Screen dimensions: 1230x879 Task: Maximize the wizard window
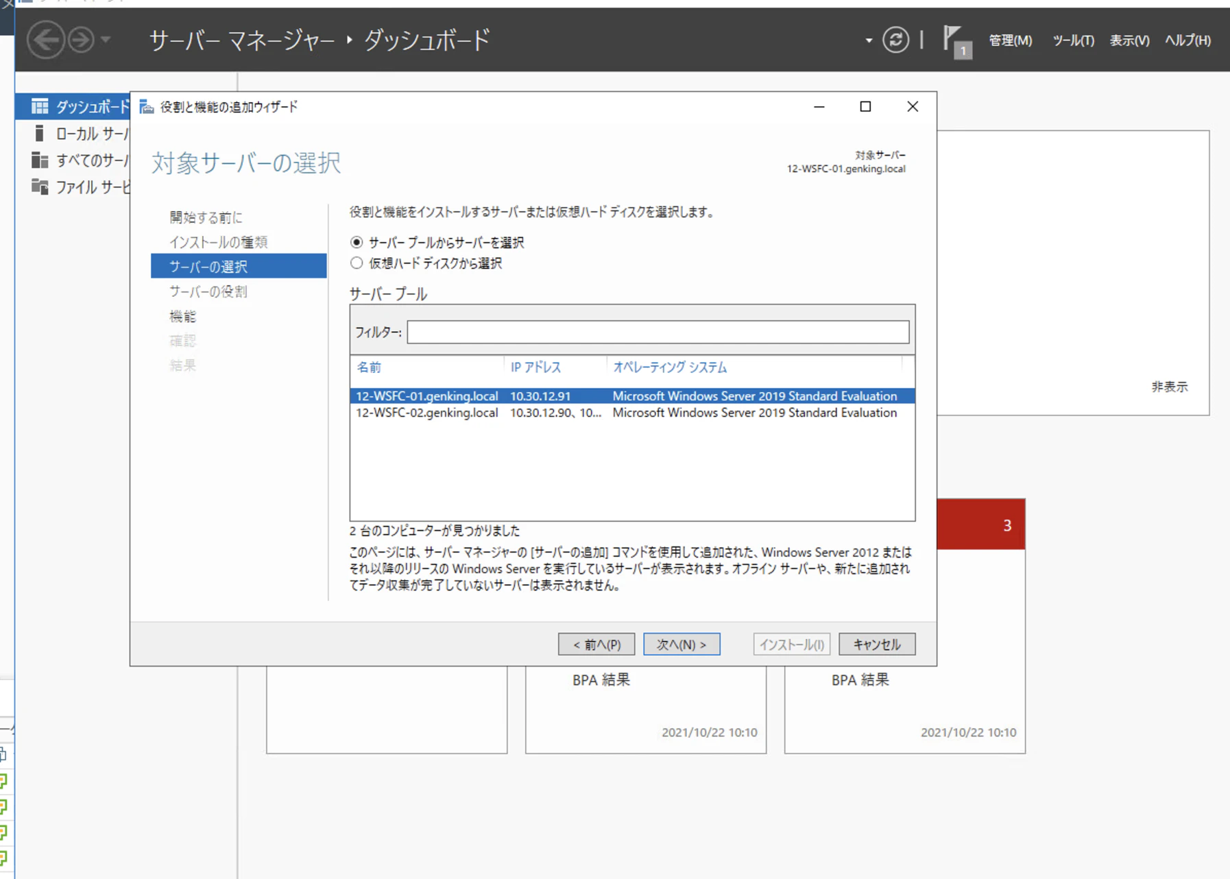[x=865, y=107]
